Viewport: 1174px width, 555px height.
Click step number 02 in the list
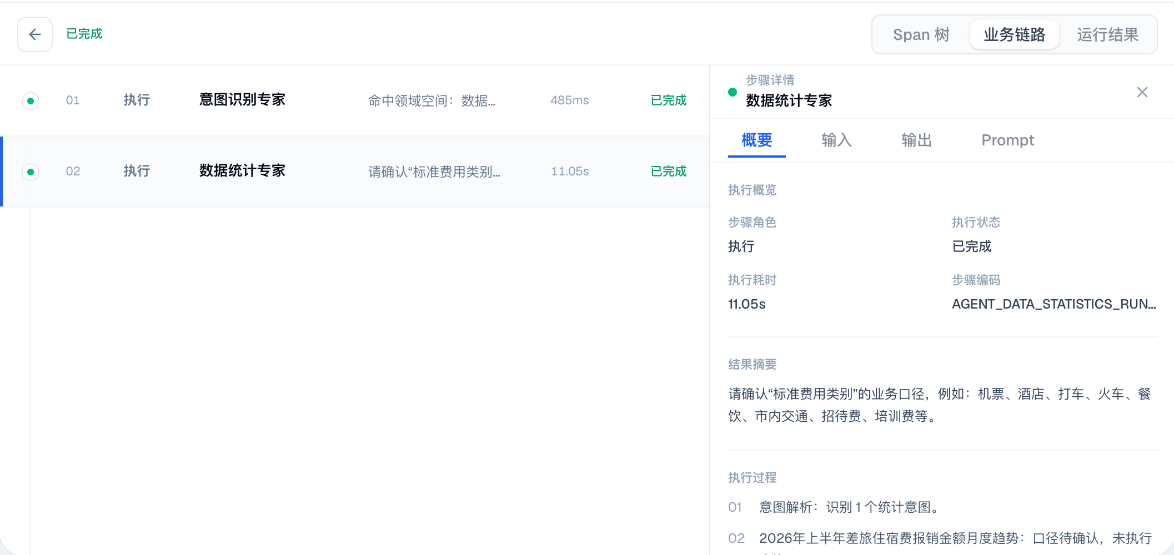pos(73,171)
